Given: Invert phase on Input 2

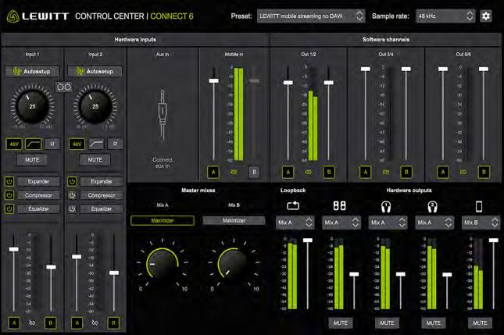Looking at the screenshot, I should point(115,144).
